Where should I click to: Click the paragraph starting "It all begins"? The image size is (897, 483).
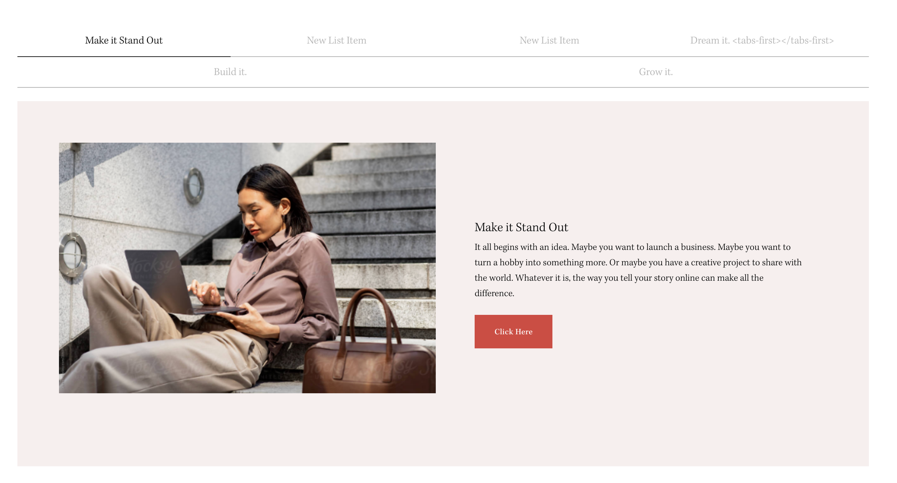coord(638,270)
